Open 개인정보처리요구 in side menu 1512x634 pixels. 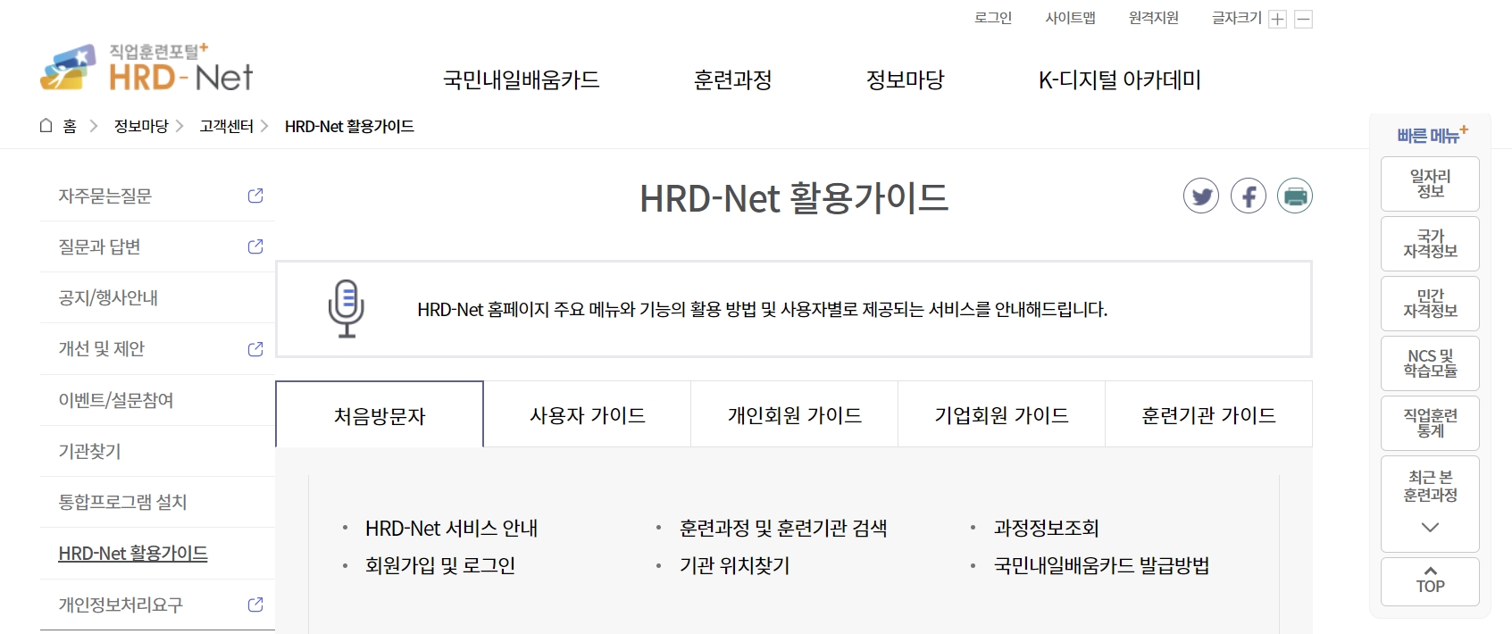121,605
